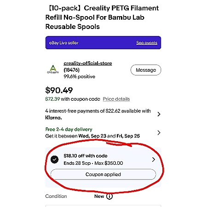Image resolution: width=207 pixels, height=207 pixels.
Task: Click the $18.10 off with code text
Action: (86, 156)
